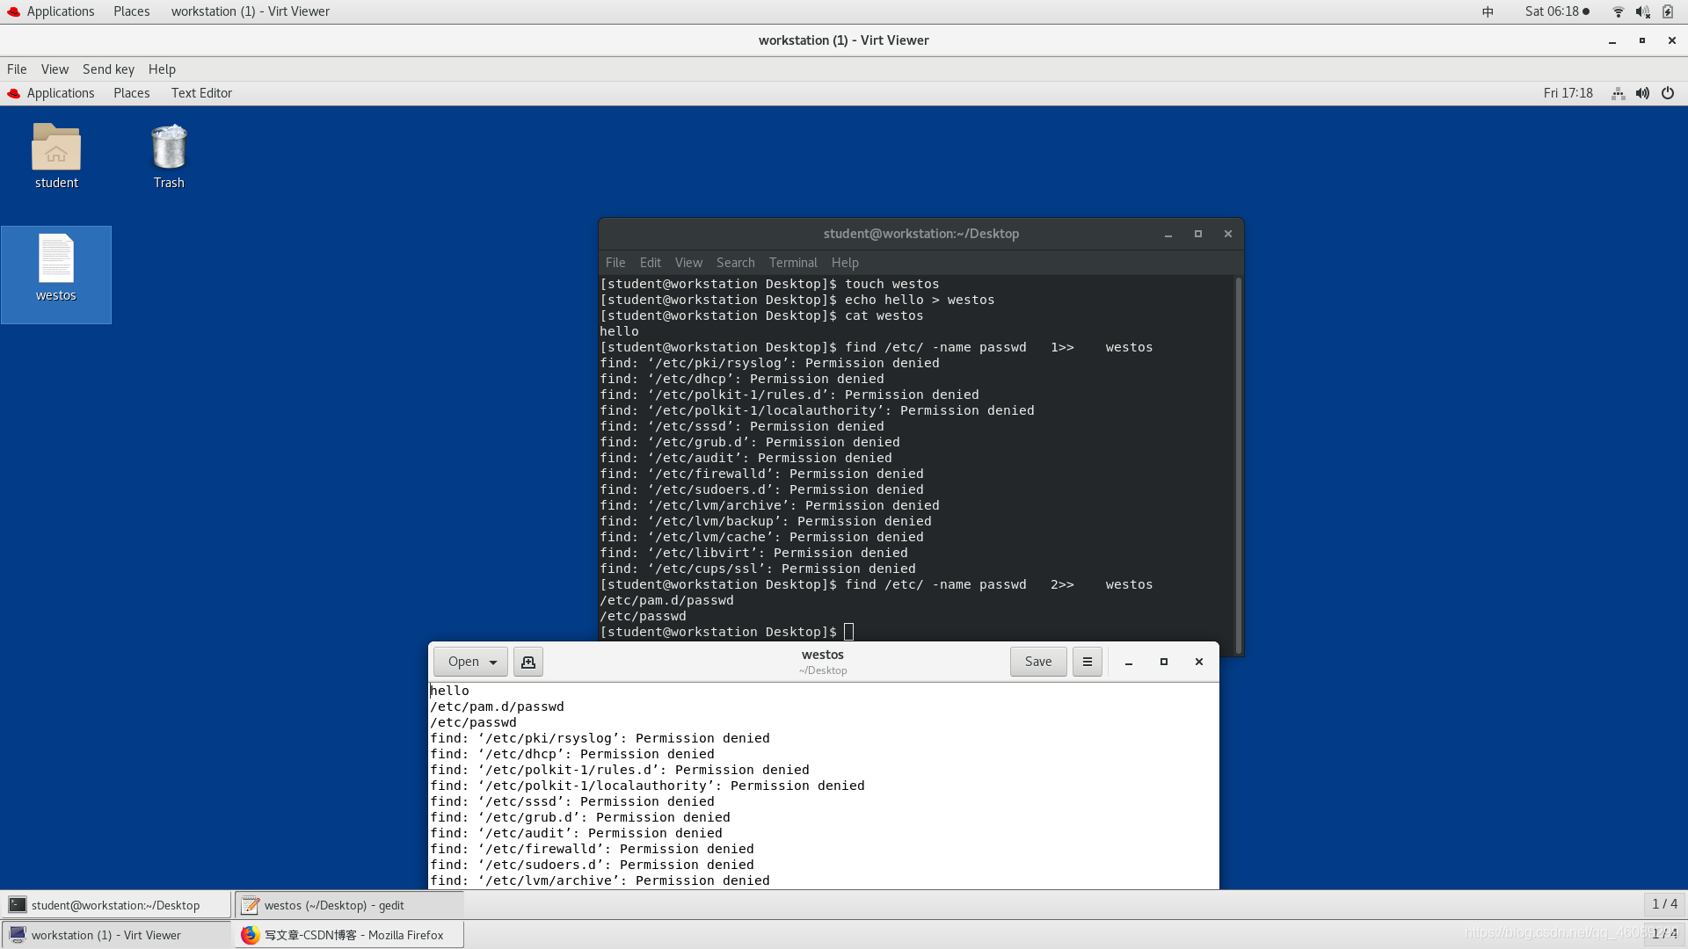The image size is (1688, 949).
Task: Click 'hello' line in gedit
Action: [x=449, y=691]
